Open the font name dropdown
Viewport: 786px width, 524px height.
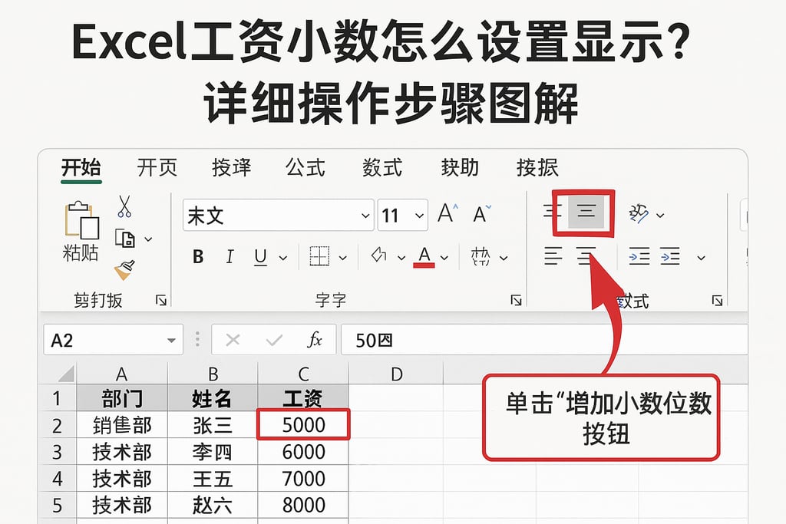point(365,216)
